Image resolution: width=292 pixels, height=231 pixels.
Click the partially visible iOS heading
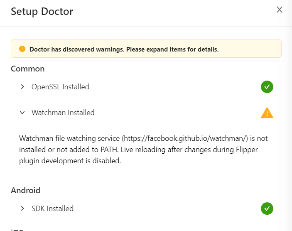17,229
